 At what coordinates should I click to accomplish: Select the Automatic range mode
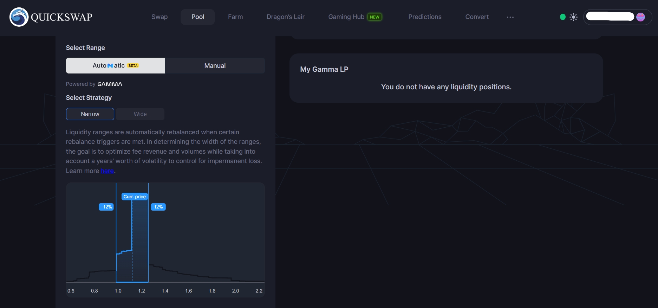coord(115,66)
